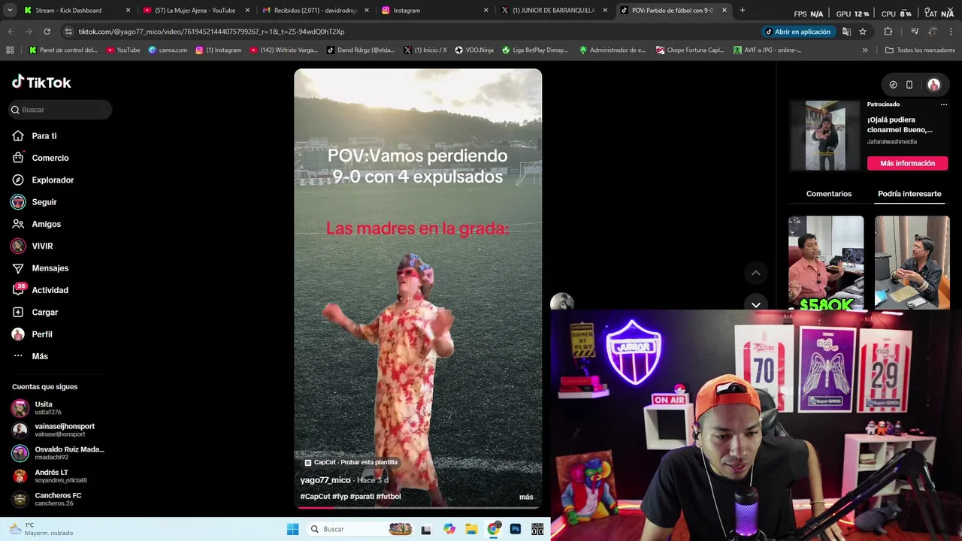Viewport: 962px width, 541px height.
Task: Open File Explorer from taskbar
Action: 471,529
